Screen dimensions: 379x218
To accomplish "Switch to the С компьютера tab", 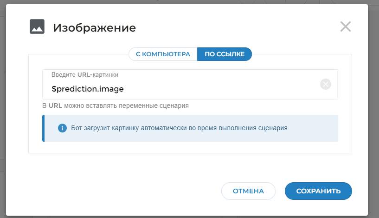I will [163, 54].
